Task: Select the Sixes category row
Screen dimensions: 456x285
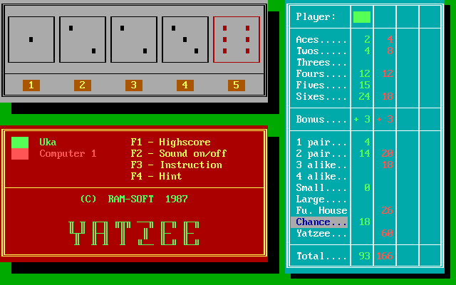Action: (x=321, y=96)
